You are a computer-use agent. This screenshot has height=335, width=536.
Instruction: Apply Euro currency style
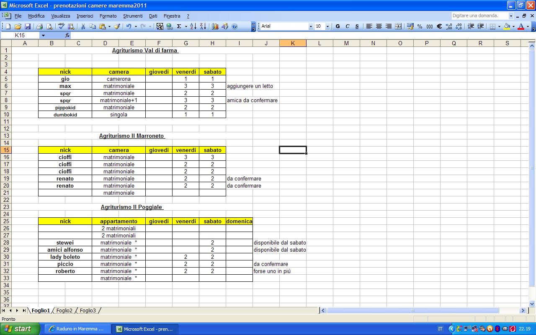click(439, 26)
